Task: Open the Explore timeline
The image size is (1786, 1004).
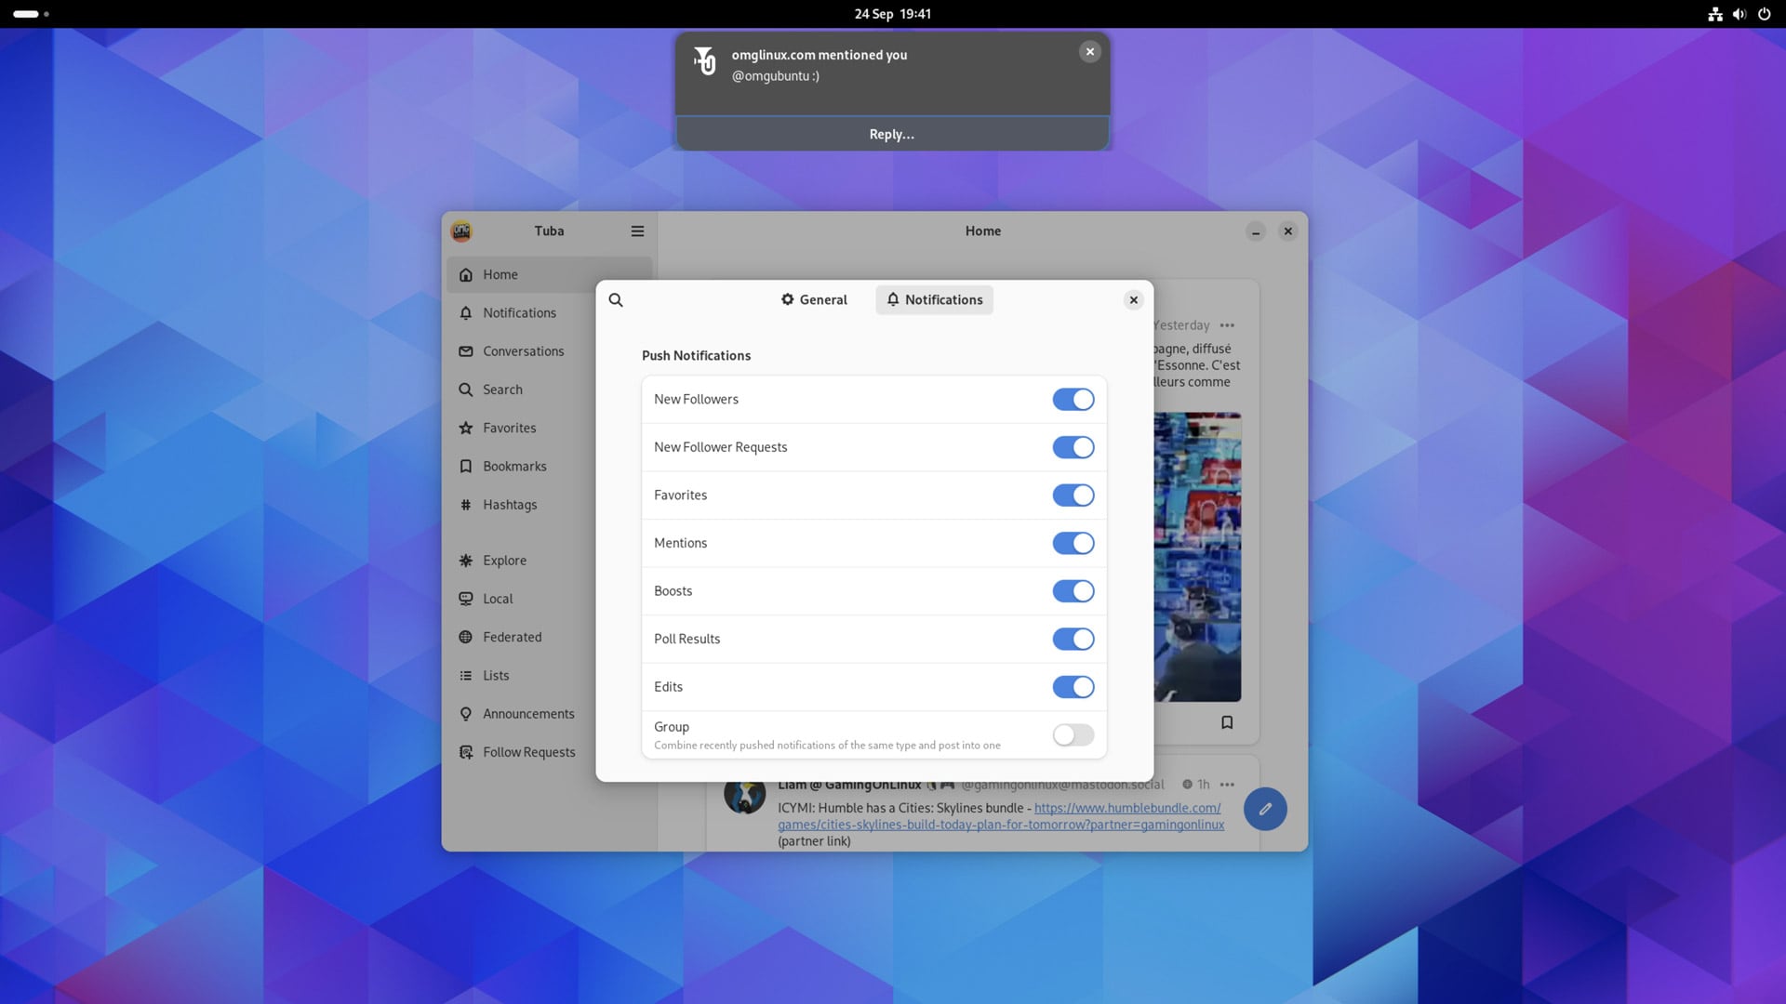Action: point(504,561)
